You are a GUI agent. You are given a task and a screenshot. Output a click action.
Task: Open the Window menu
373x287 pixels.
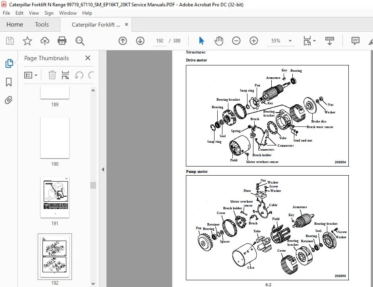[x=68, y=13]
